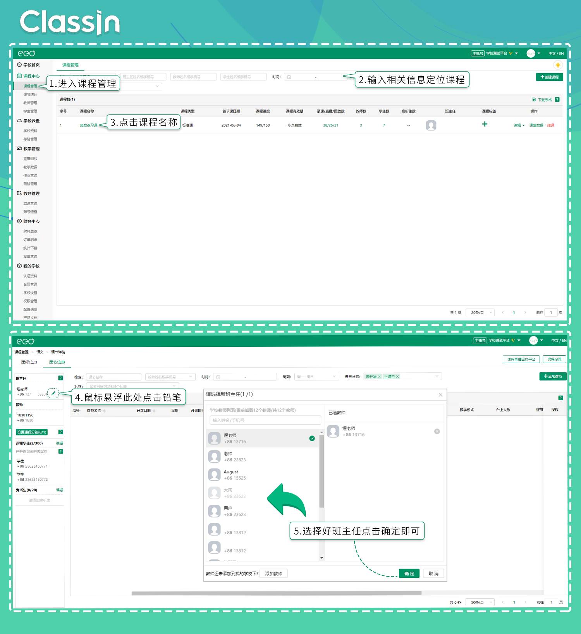Click the horizontal scrollbar under lesson table
Image resolution: width=581 pixels, height=634 pixels.
coord(277,593)
